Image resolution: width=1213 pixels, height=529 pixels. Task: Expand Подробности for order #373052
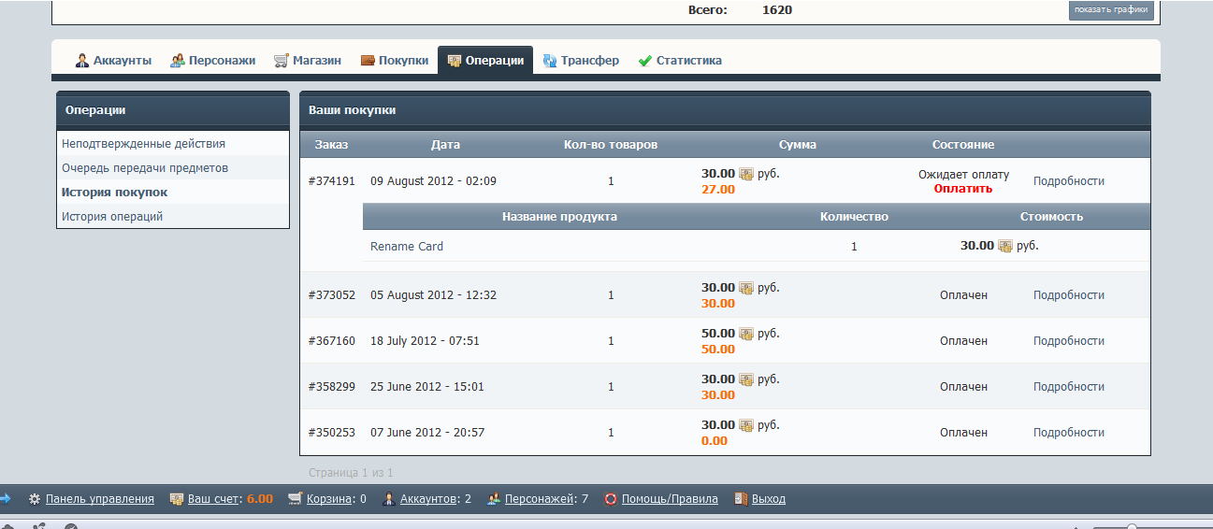coord(1068,295)
